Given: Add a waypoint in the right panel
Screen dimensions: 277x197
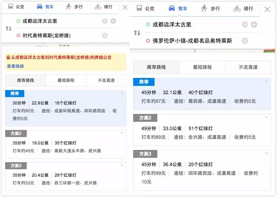Looking at the screenshot, I should (x=254, y=25).
